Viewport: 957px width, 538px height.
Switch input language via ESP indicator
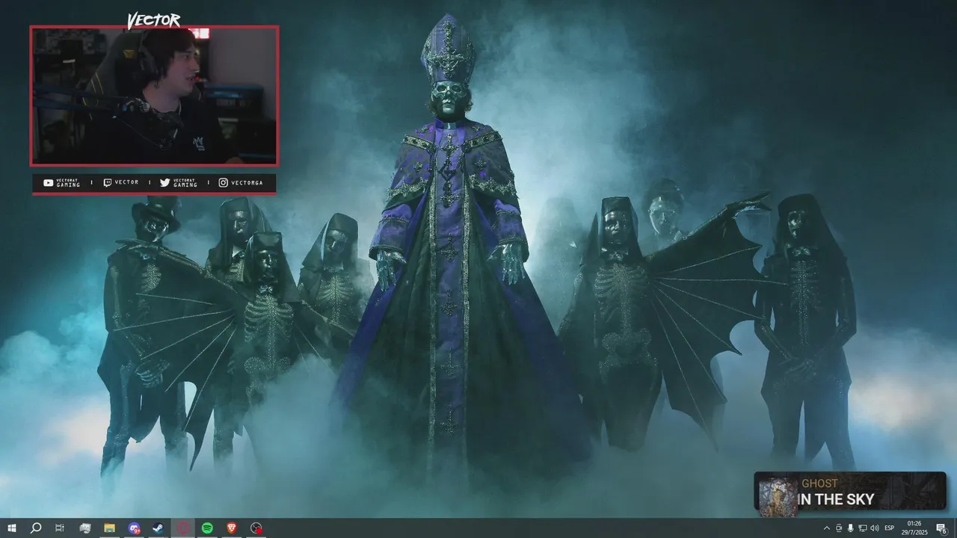[x=890, y=528]
